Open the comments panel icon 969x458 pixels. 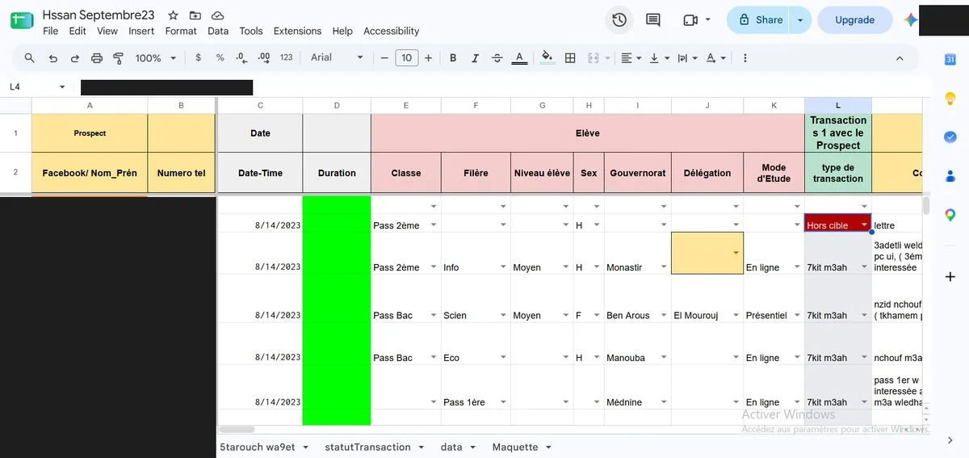click(x=653, y=20)
